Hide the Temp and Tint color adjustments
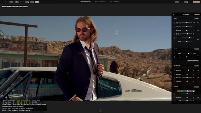The width and height of the screenshot is (201, 113). [198, 55]
